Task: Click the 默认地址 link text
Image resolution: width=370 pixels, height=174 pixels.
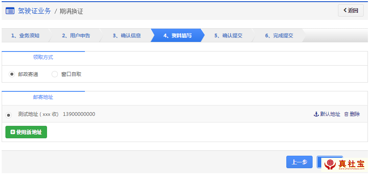Action: (x=330, y=115)
